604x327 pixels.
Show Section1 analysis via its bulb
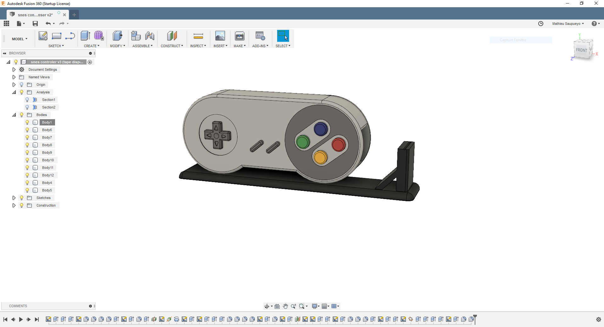pos(27,100)
